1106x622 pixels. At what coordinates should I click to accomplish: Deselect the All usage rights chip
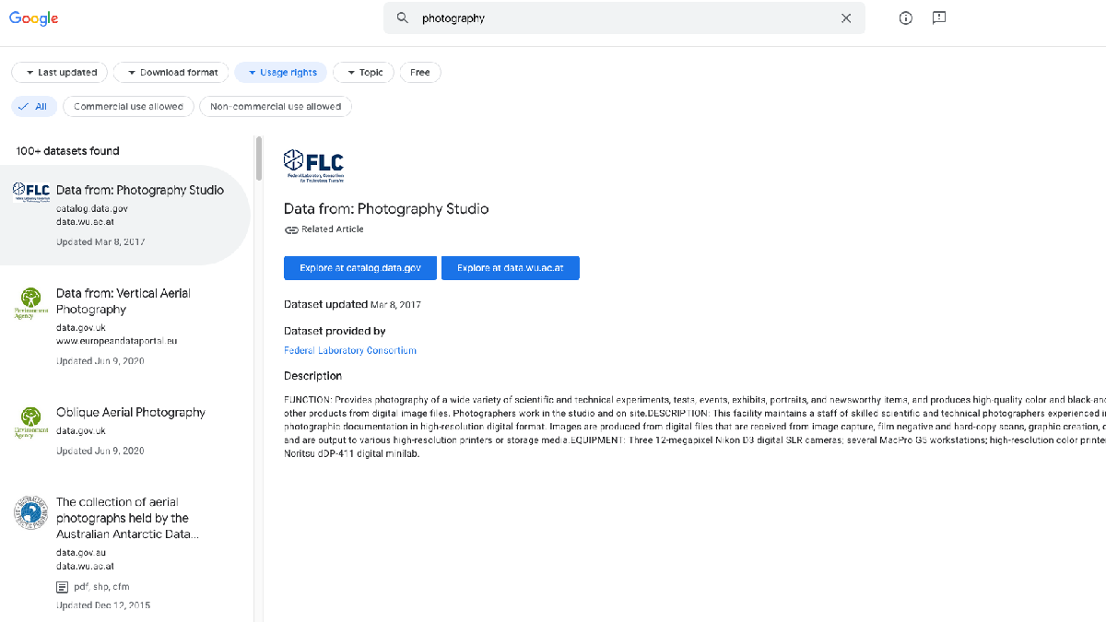[34, 106]
